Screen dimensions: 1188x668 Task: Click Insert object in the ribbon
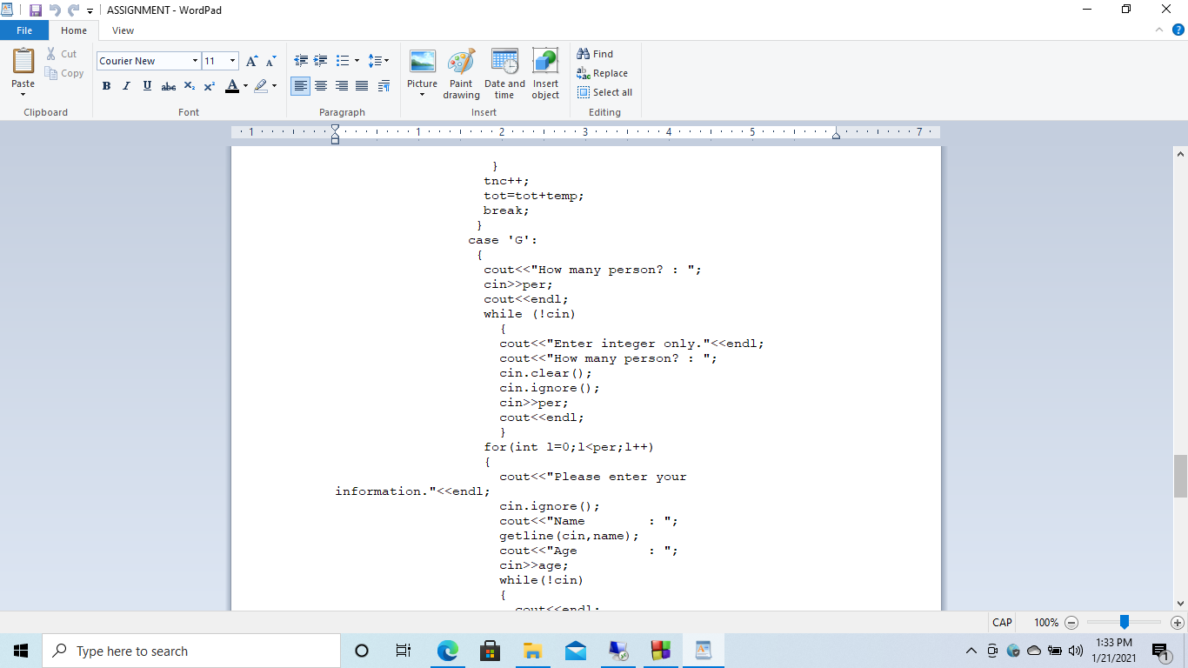(x=545, y=74)
